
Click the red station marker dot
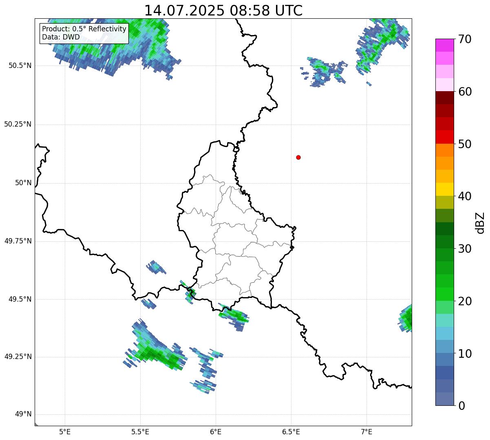pos(298,157)
